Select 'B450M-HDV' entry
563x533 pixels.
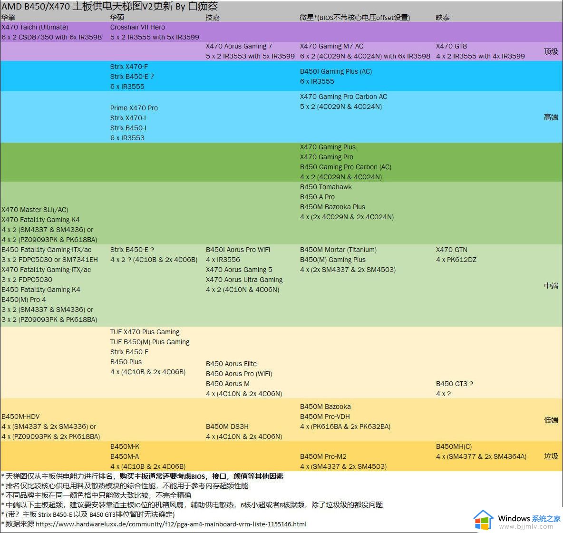(20, 417)
